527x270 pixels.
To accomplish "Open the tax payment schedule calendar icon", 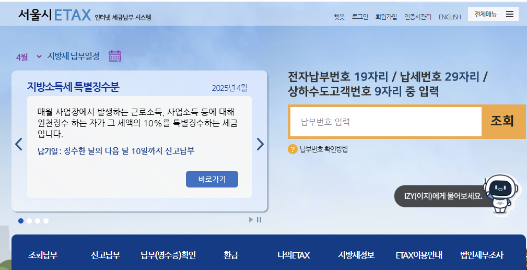I will [115, 56].
